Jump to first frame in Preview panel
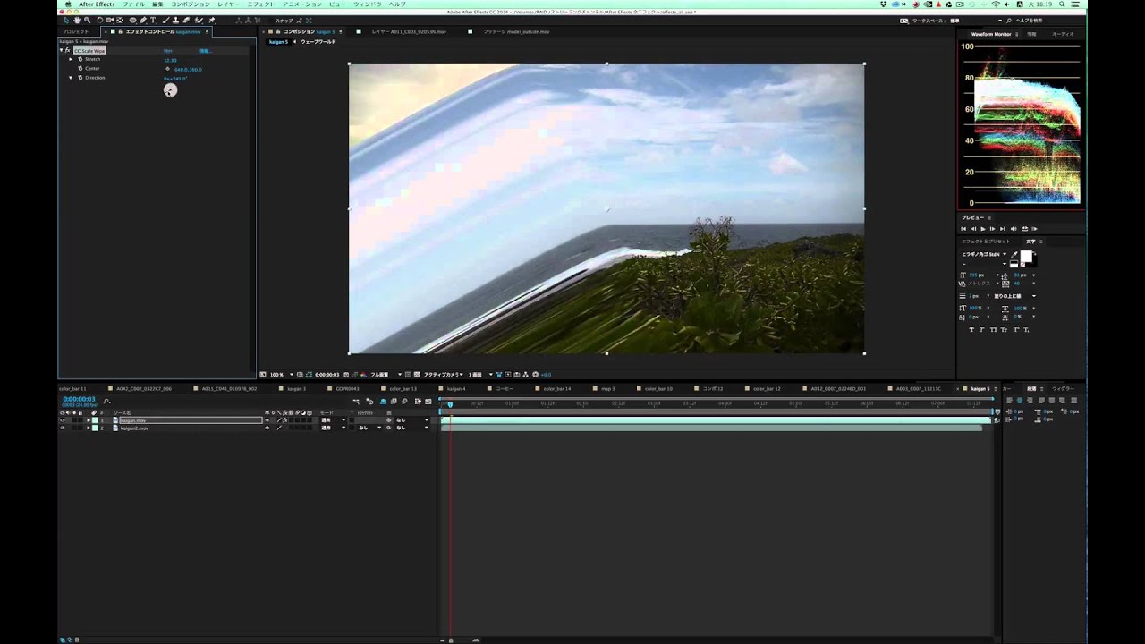The image size is (1145, 644). [x=963, y=229]
